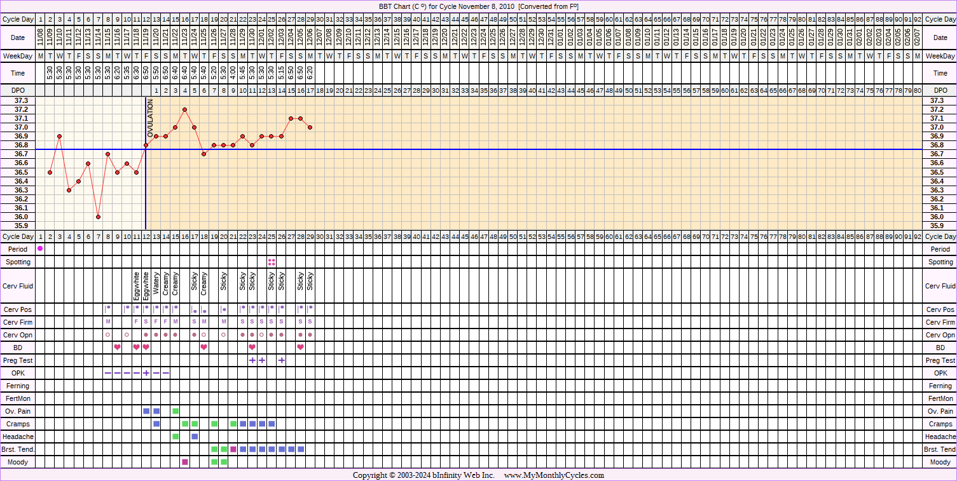Screen dimensions: 957x481
Task: Click the BBT Chart title text at top
Action: tap(478, 6)
